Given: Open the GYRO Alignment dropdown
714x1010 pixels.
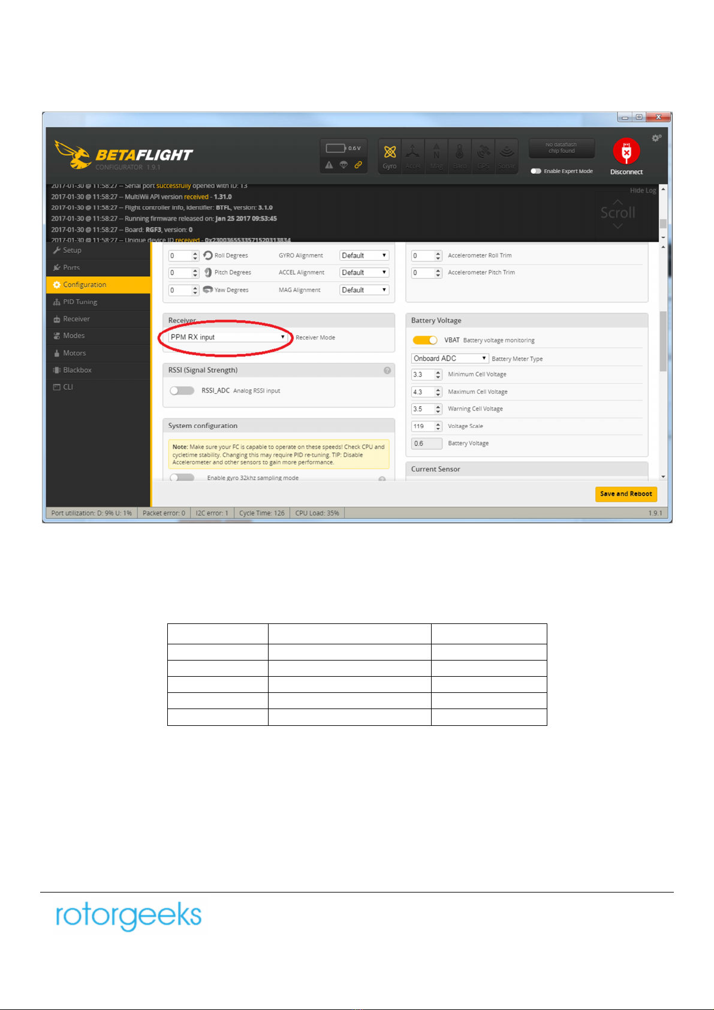Looking at the screenshot, I should 364,255.
